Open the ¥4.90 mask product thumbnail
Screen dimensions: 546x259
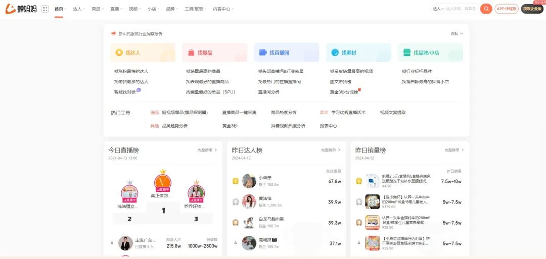[x=372, y=181]
